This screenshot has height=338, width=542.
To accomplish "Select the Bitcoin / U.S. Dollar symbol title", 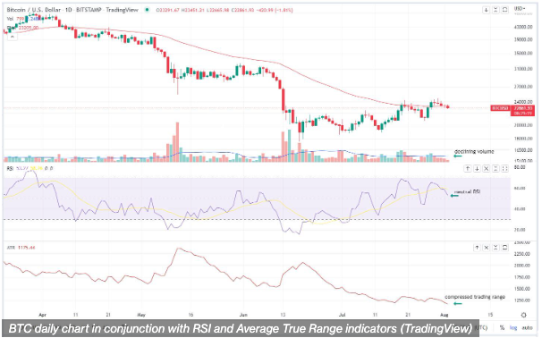I will [34, 10].
